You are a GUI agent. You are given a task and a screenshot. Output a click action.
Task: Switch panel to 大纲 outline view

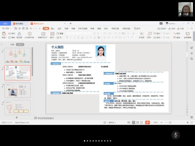12,44
